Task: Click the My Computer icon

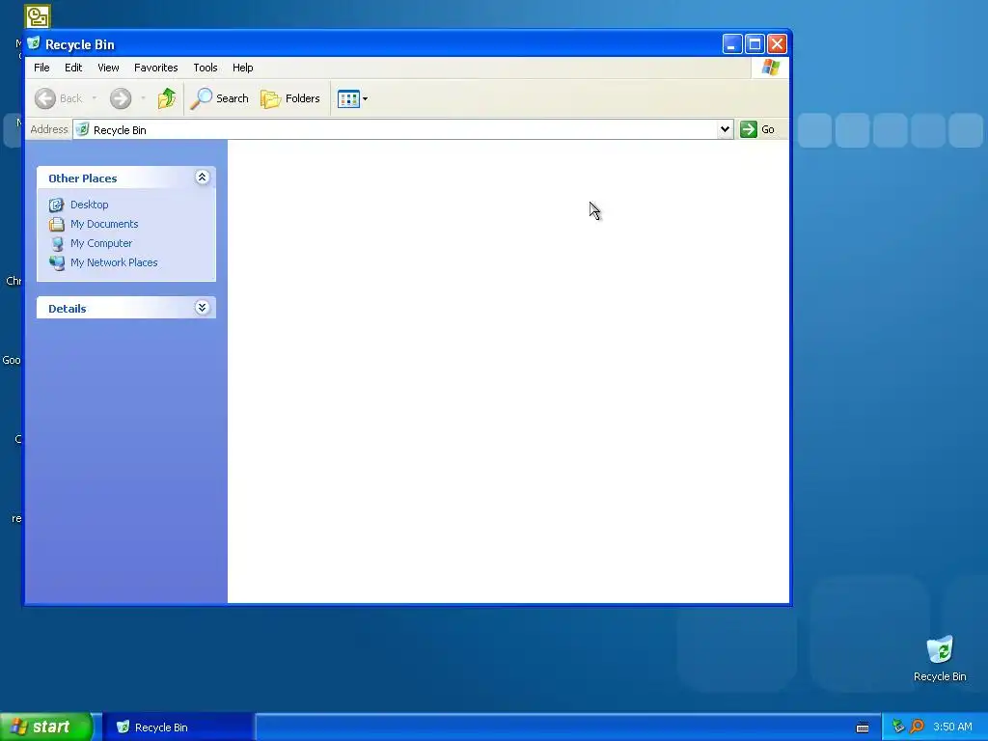Action: tap(57, 243)
